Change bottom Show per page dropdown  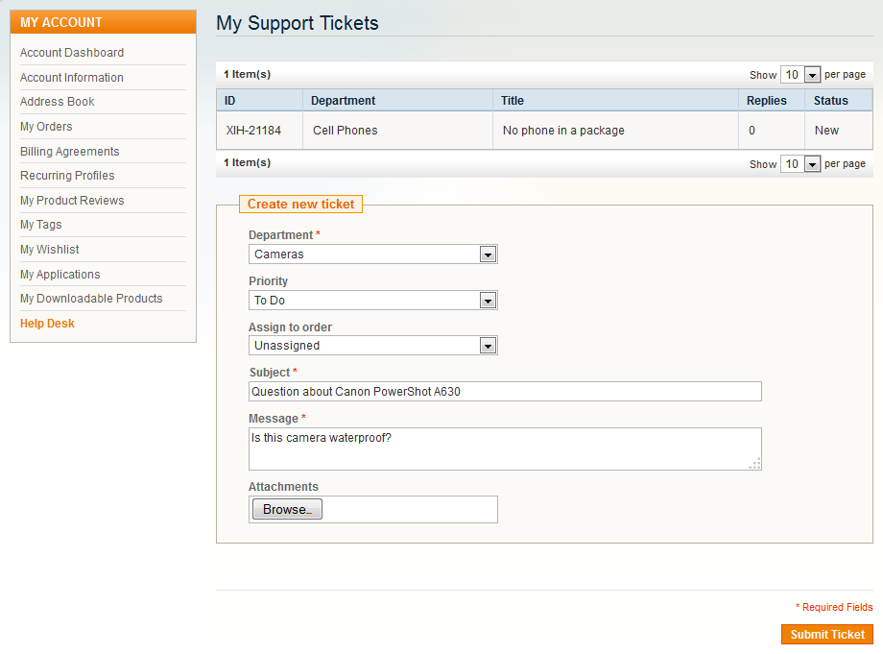[800, 164]
